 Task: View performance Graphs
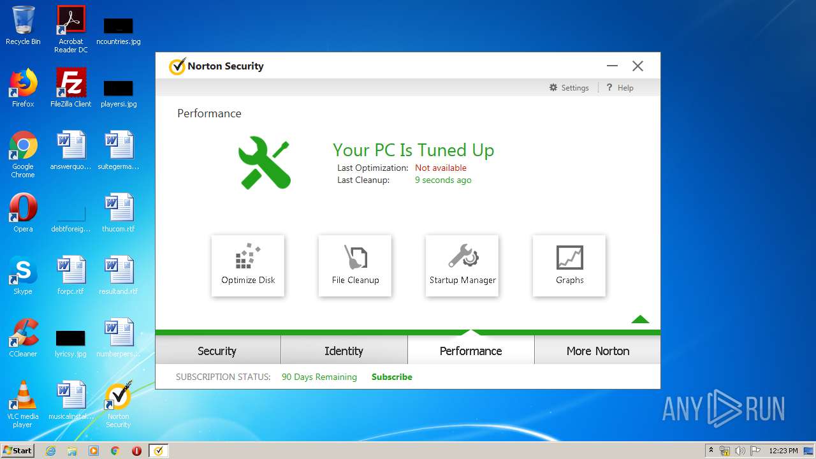point(569,266)
